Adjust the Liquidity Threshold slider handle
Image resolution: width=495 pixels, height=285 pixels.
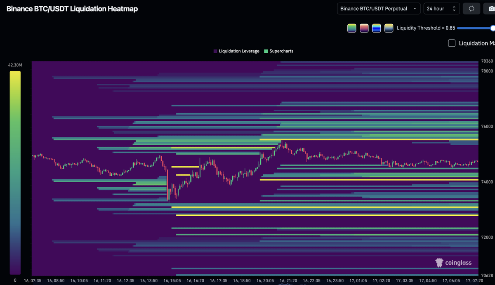tap(493, 28)
